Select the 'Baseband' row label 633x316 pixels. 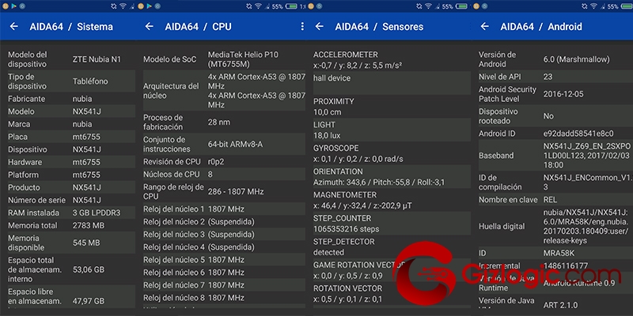tap(496, 156)
